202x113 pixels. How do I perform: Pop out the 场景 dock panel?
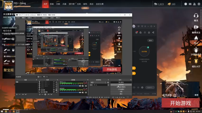click(36, 80)
